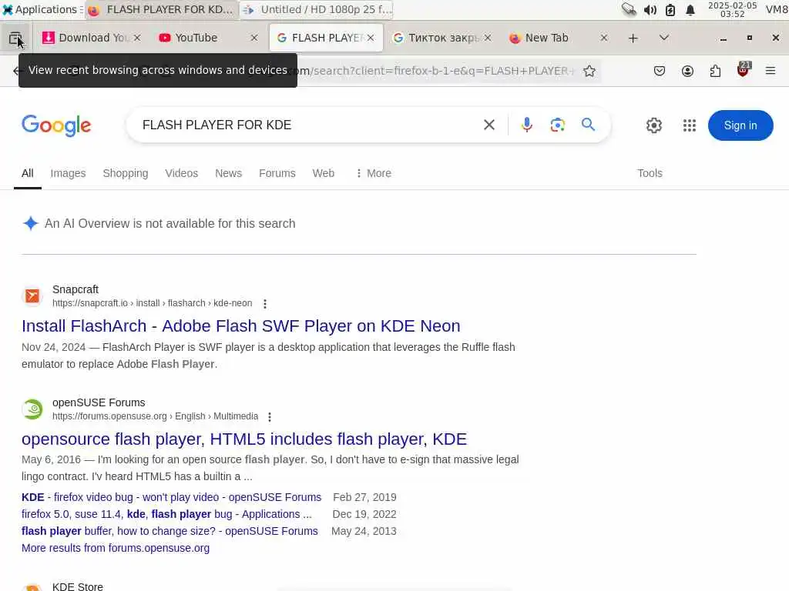
Task: Select the Images search tab
Action: pos(68,173)
